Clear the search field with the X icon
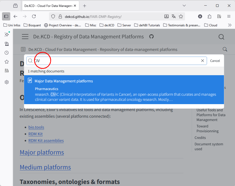Viewport: 235px width, 186px height. [202, 61]
